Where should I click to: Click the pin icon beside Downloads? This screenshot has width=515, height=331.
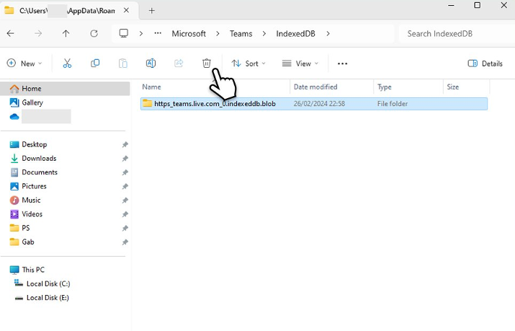coord(125,159)
